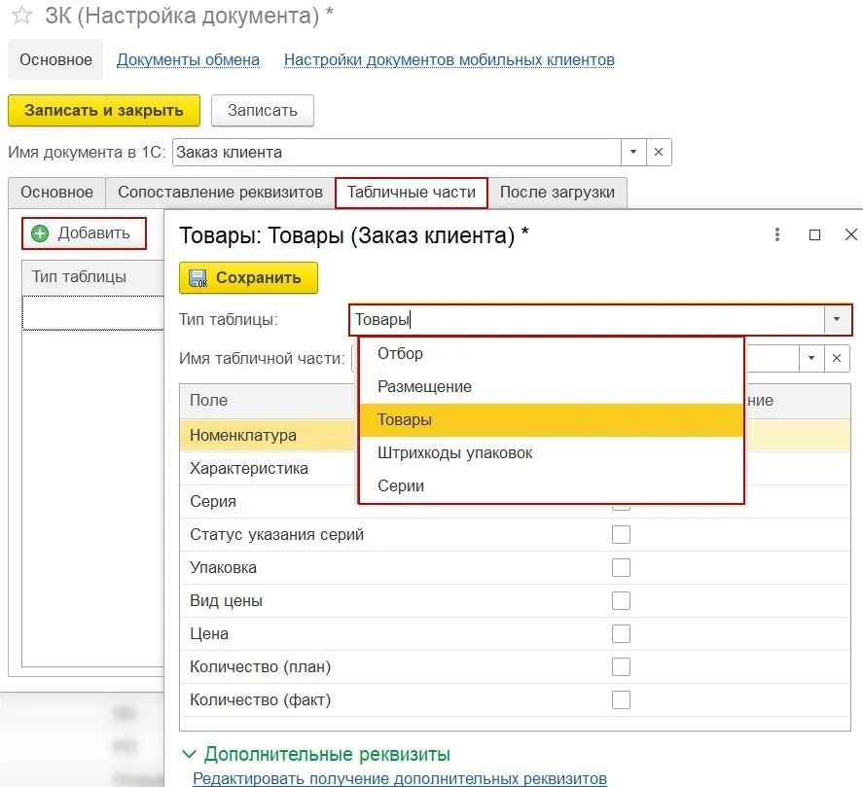The width and height of the screenshot is (863, 787).
Task: Choose Серии from the dropdown list
Action: pos(551,486)
